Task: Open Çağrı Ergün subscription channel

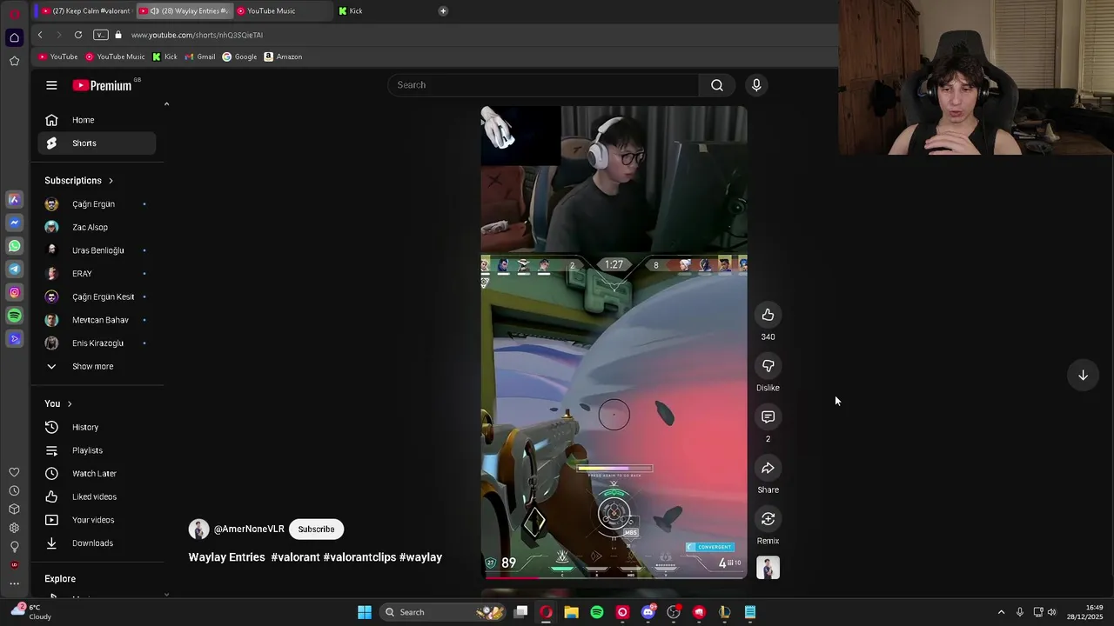Action: (97, 204)
